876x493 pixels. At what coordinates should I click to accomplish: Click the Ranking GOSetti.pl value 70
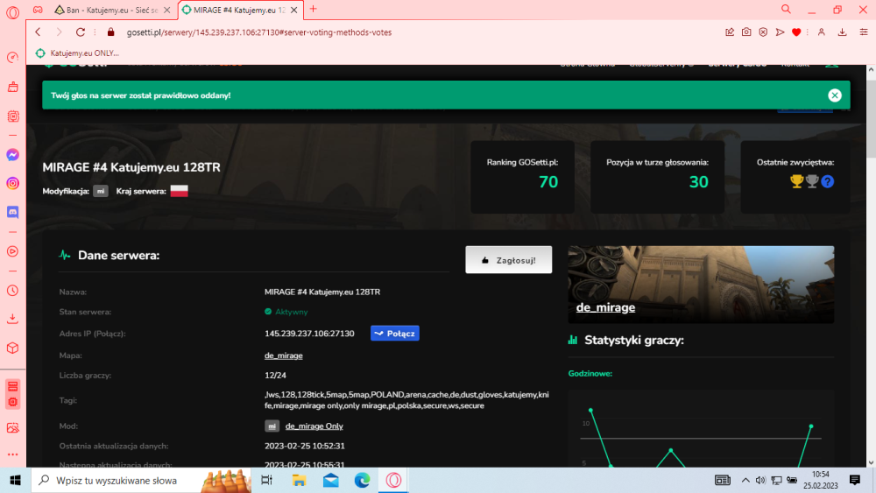548,182
